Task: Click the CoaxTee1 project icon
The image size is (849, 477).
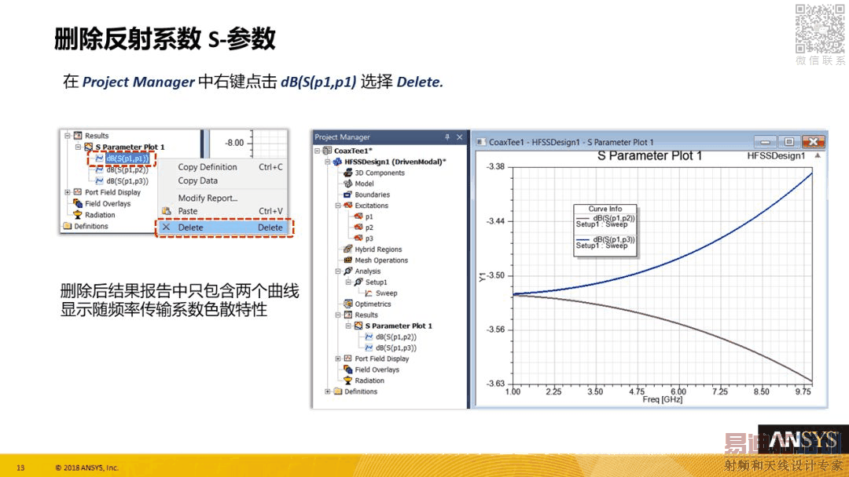Action: click(327, 151)
